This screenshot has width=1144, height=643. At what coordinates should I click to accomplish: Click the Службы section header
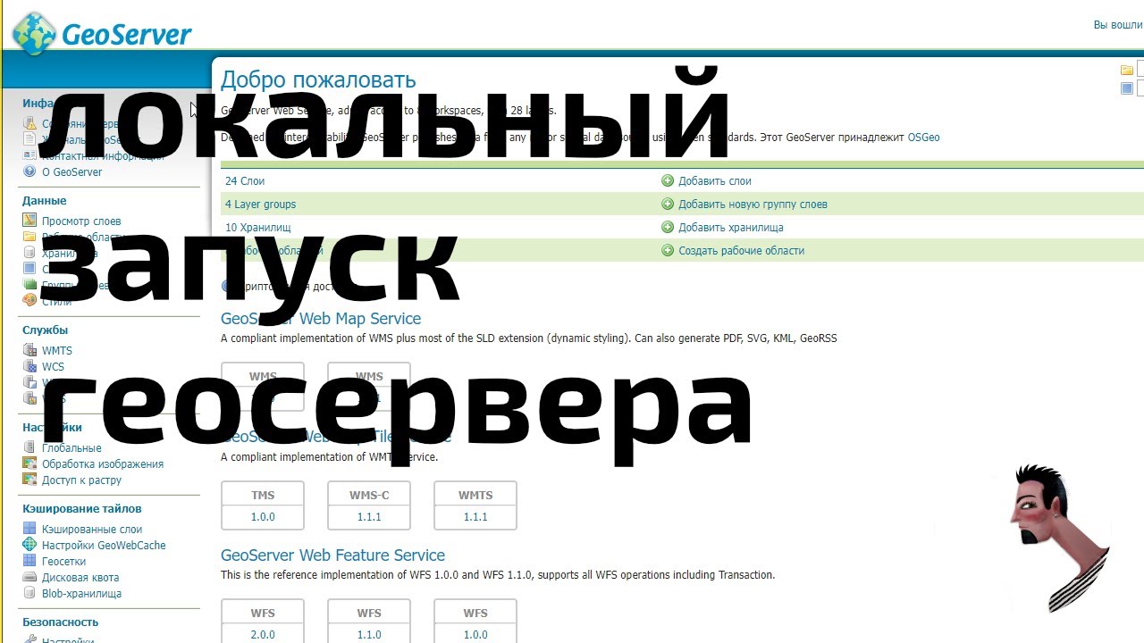tap(45, 330)
